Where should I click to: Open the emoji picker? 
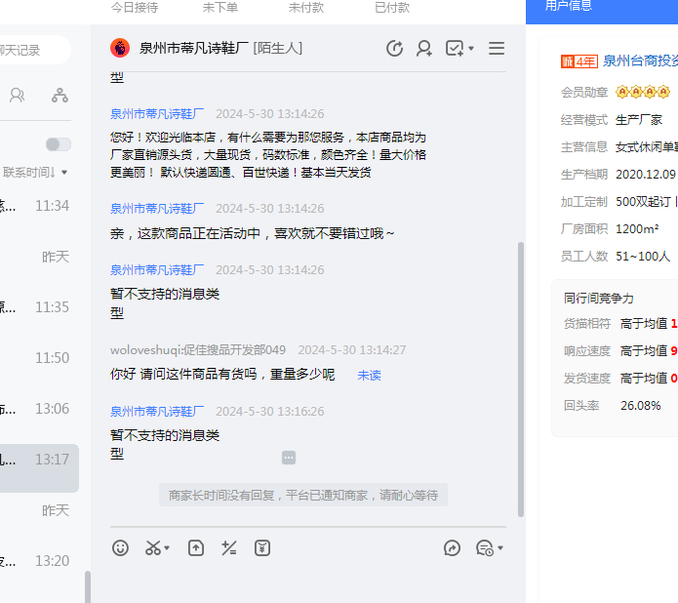point(120,548)
